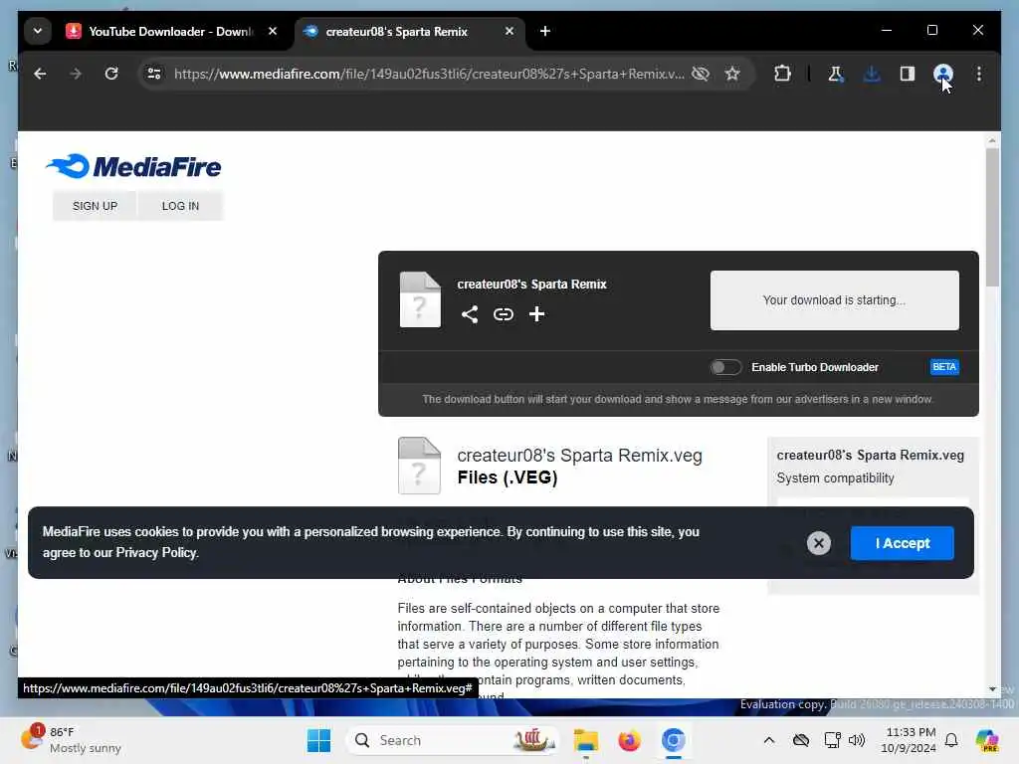The width and height of the screenshot is (1019, 764).
Task: Enable the Turbo Downloader toggle
Action: click(x=725, y=367)
